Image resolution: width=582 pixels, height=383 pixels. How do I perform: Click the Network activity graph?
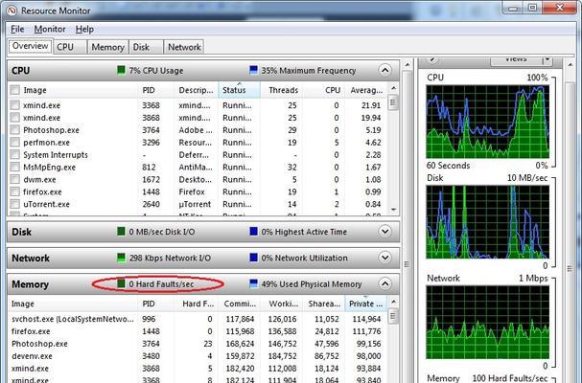(x=487, y=322)
